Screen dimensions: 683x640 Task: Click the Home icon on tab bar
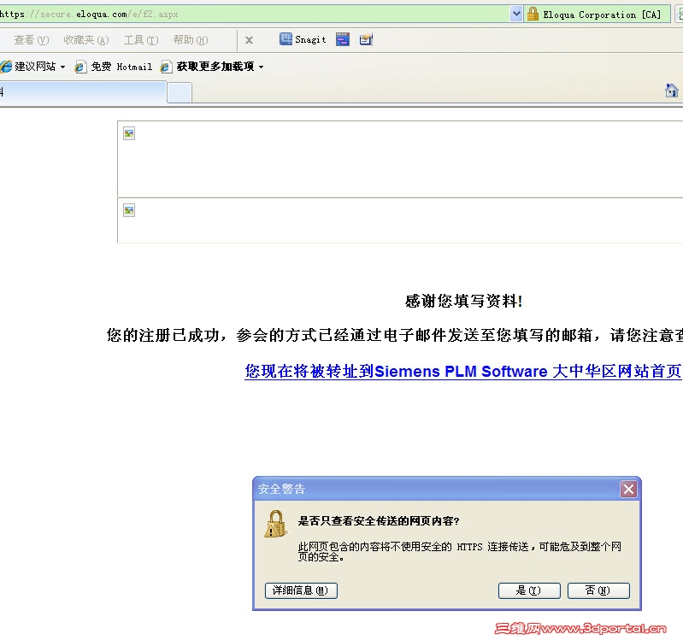coord(671,91)
